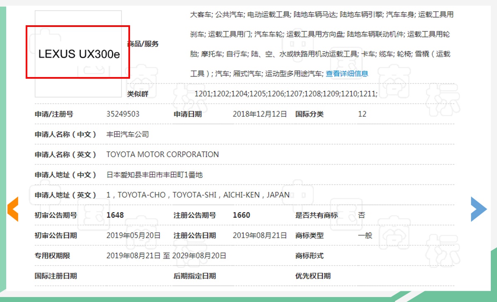497x302 pixels.
Task: Click the blue next arrow
Action: [x=479, y=209]
